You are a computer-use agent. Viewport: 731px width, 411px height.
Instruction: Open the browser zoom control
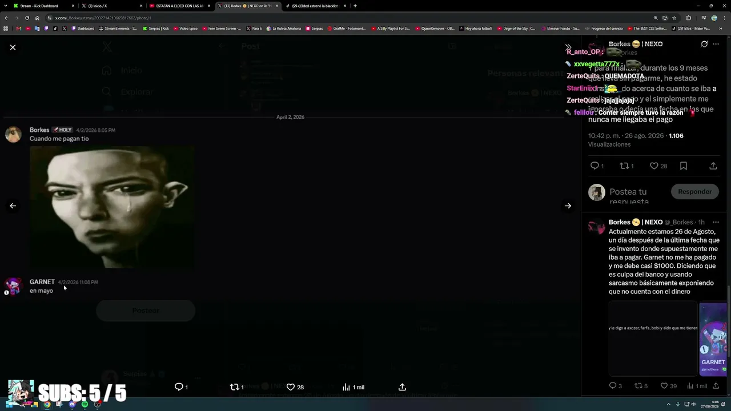(x=656, y=18)
